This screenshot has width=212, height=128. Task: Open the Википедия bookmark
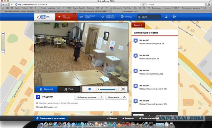point(157,8)
